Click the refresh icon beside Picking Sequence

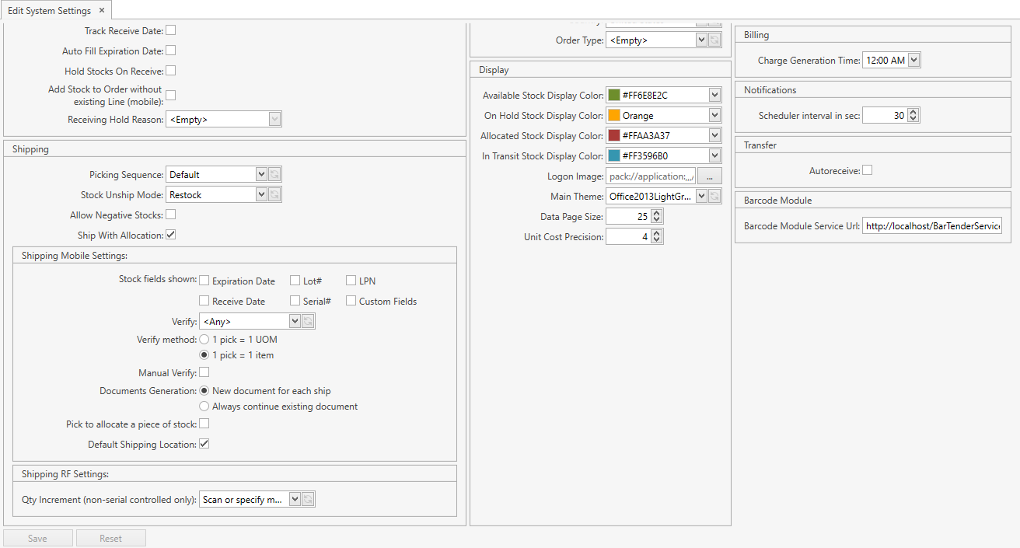274,173
